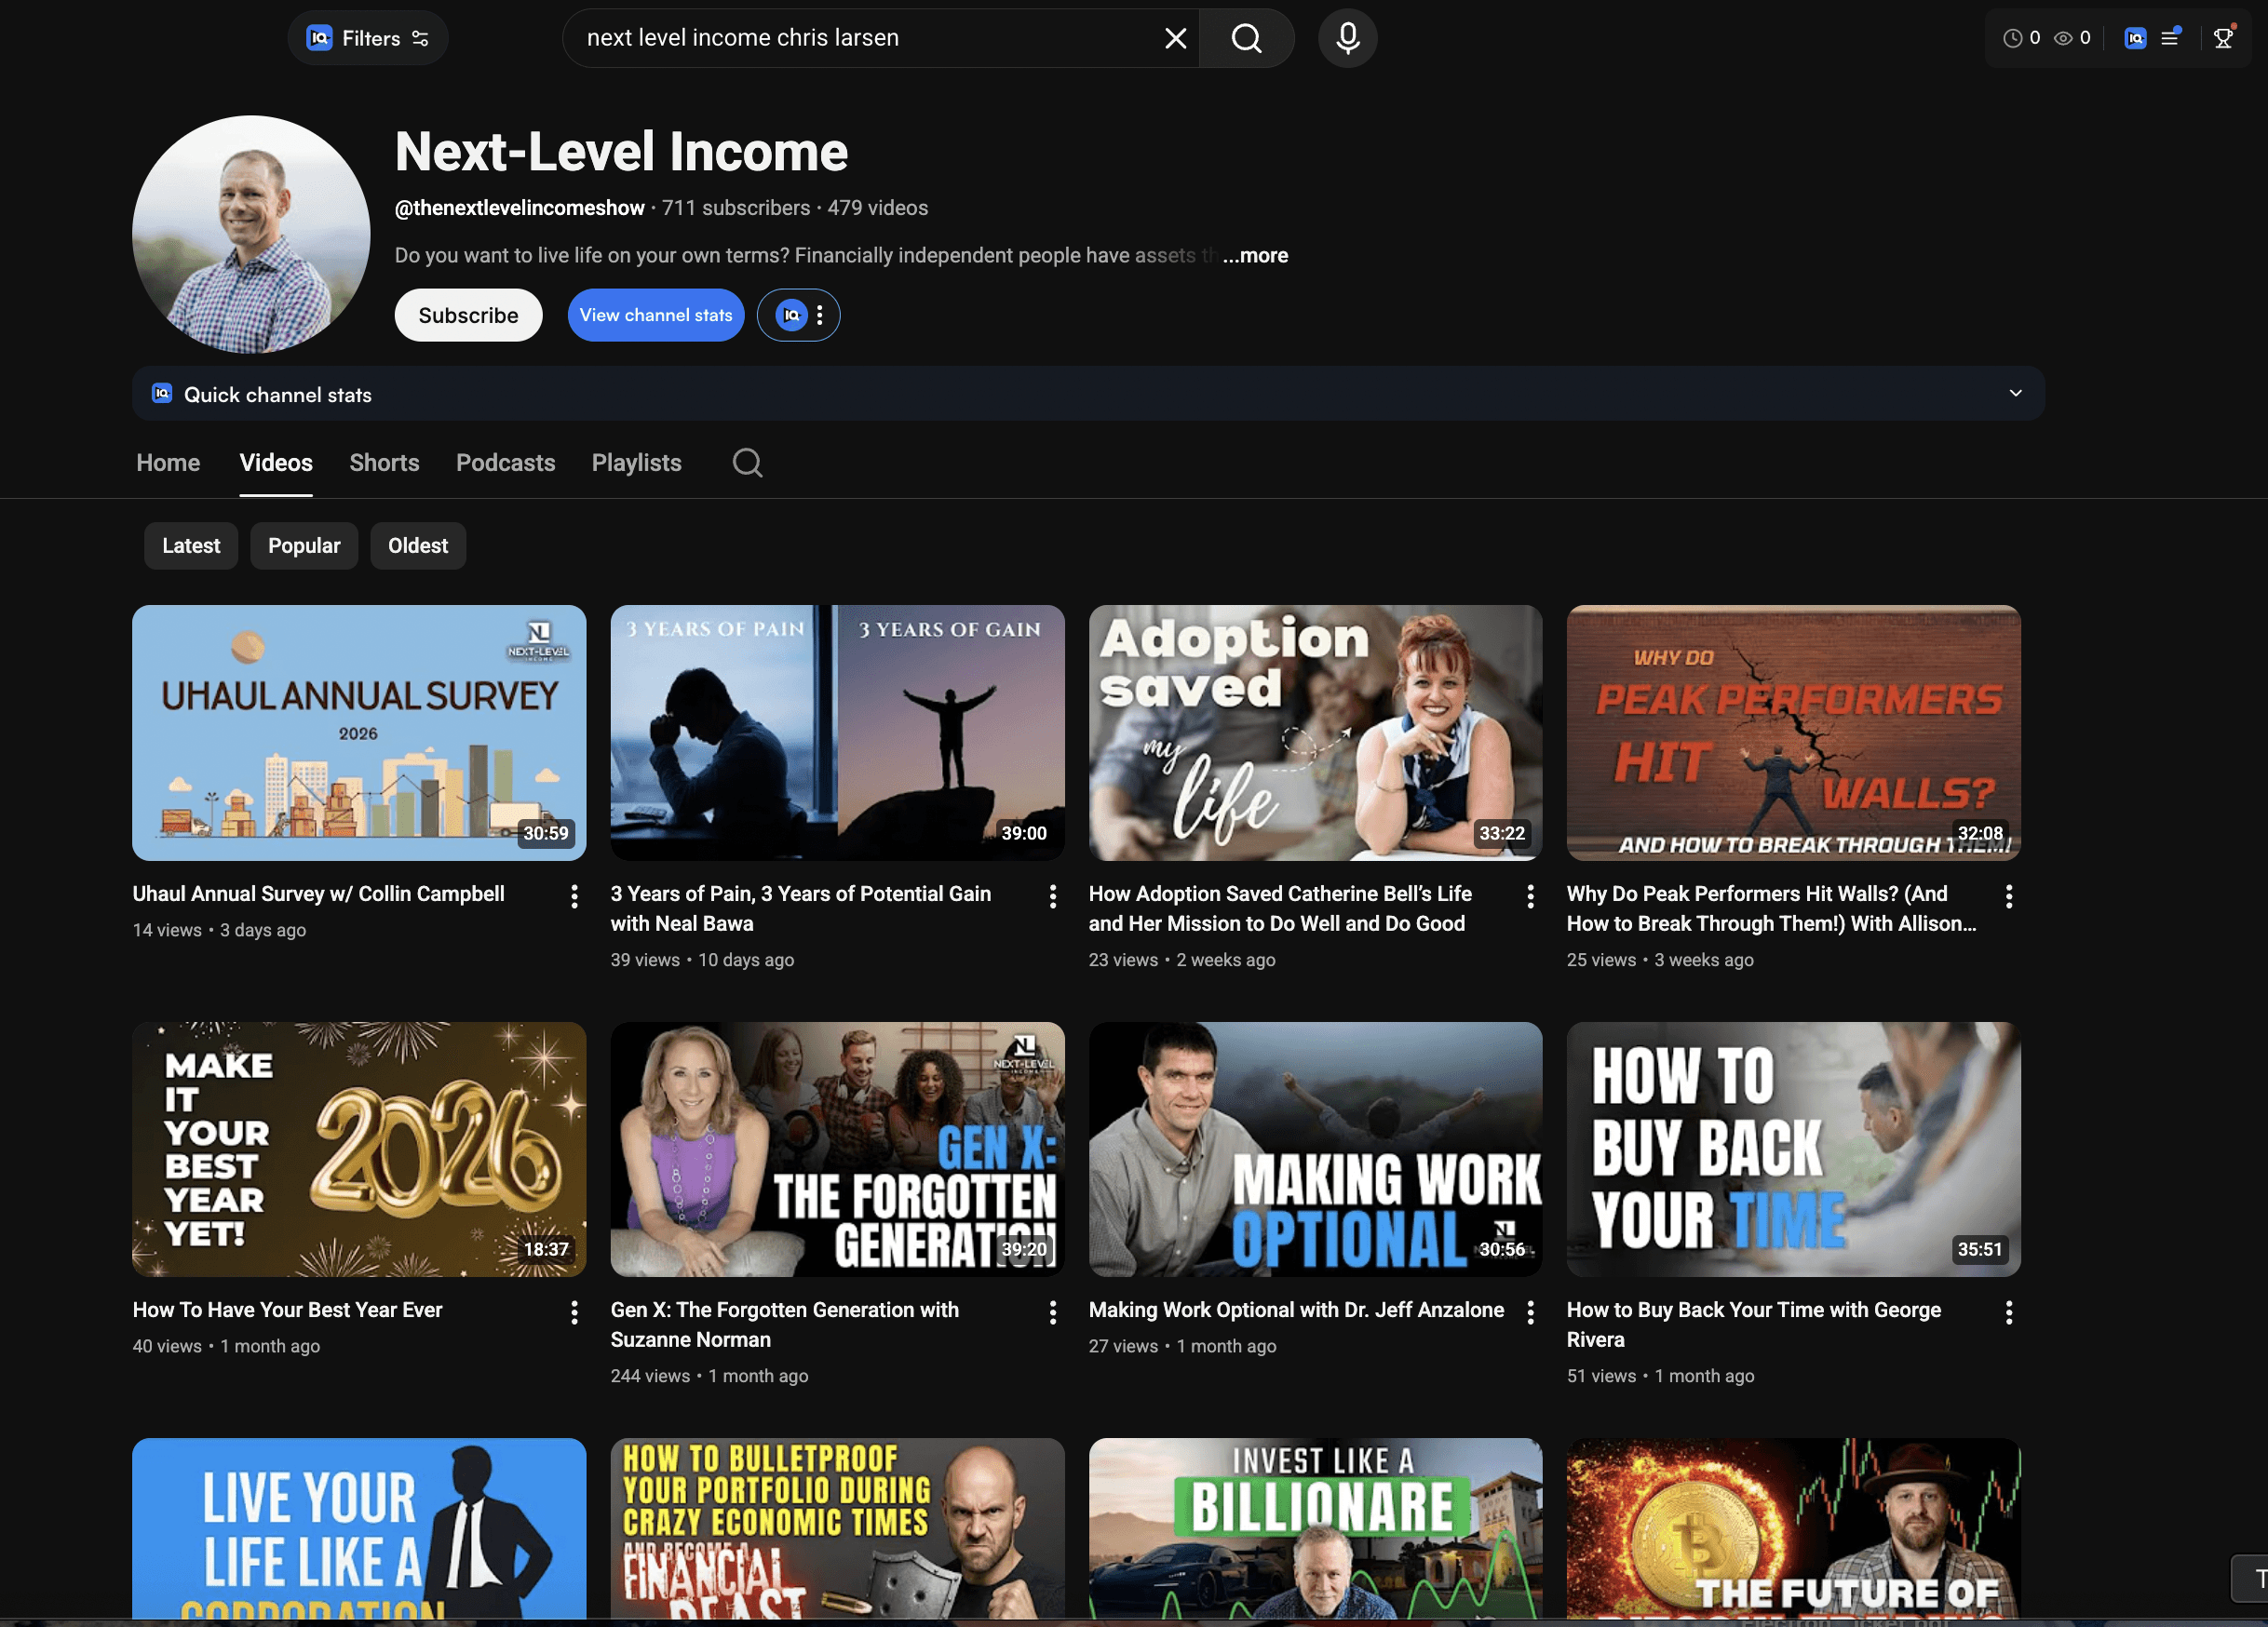Expand the Quick channel stats panel
The height and width of the screenshot is (1627, 2268).
[2014, 393]
